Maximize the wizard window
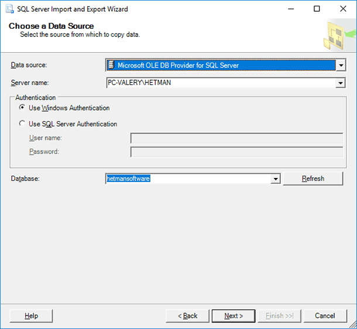Viewport: 357px width, 329px height. click(x=317, y=9)
